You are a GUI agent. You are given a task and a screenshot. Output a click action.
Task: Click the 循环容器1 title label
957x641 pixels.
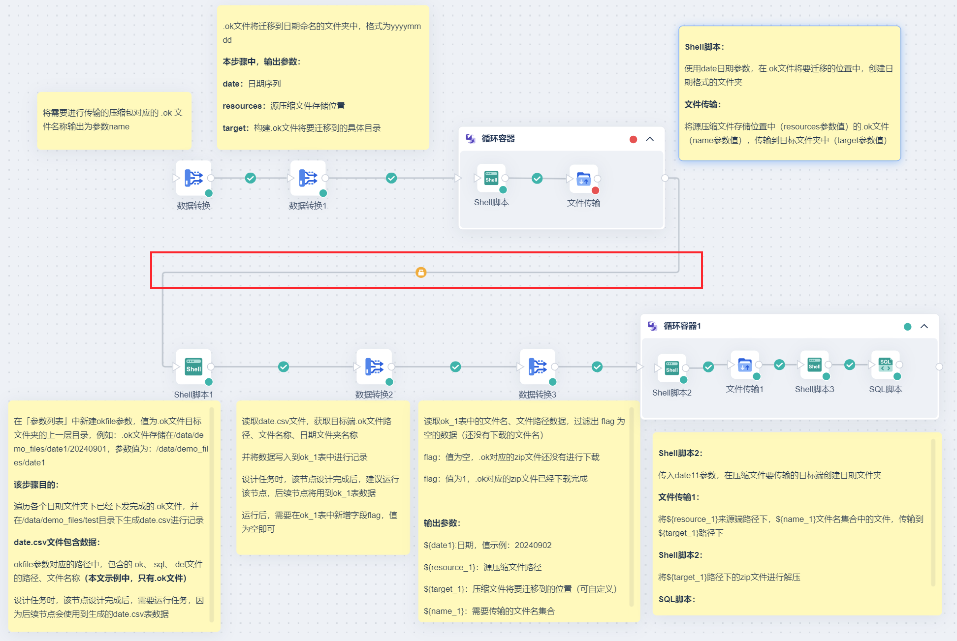[682, 326]
